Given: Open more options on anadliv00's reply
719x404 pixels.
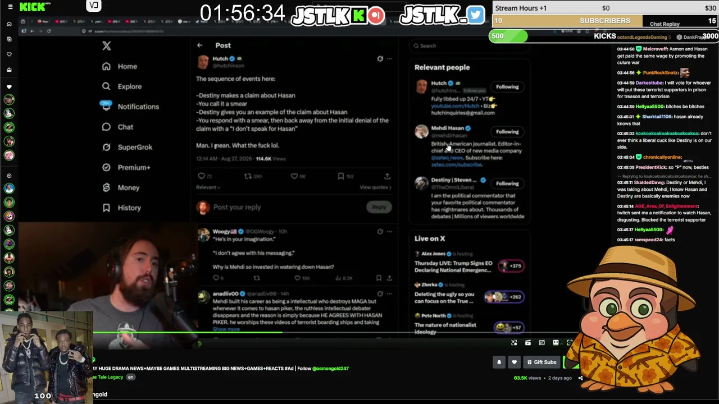Looking at the screenshot, I should click(x=389, y=293).
